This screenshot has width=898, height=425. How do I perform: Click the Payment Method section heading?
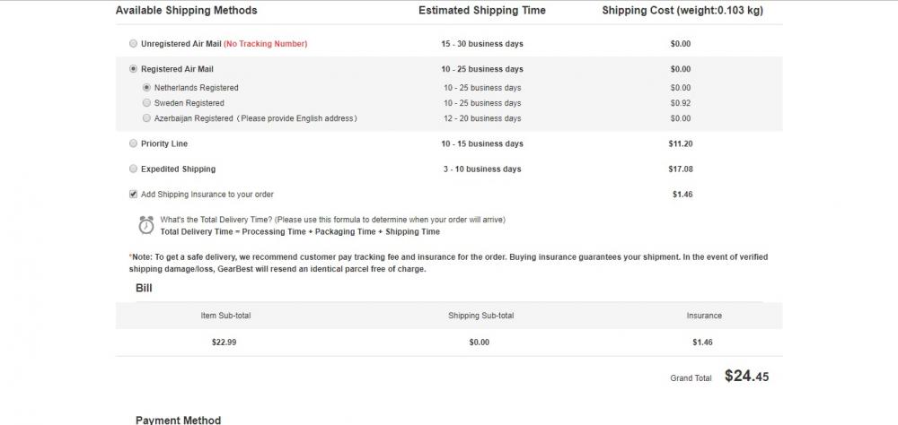(x=178, y=420)
